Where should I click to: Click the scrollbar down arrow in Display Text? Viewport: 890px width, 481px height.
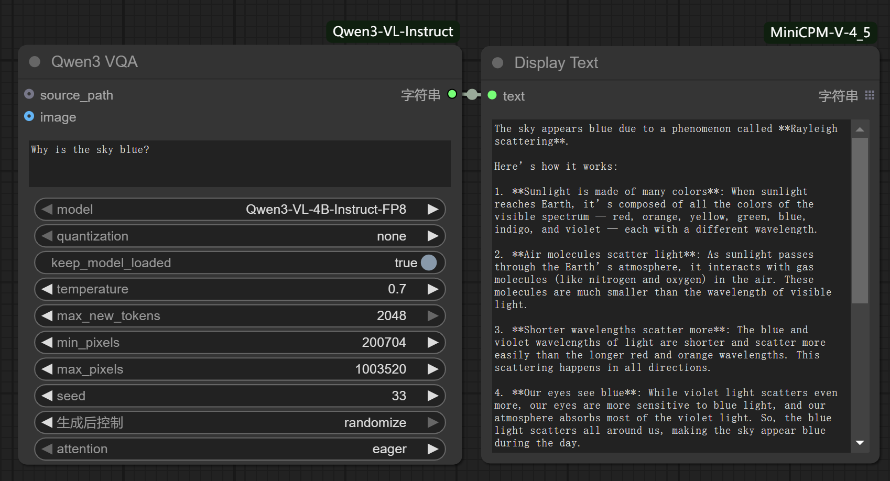point(860,443)
